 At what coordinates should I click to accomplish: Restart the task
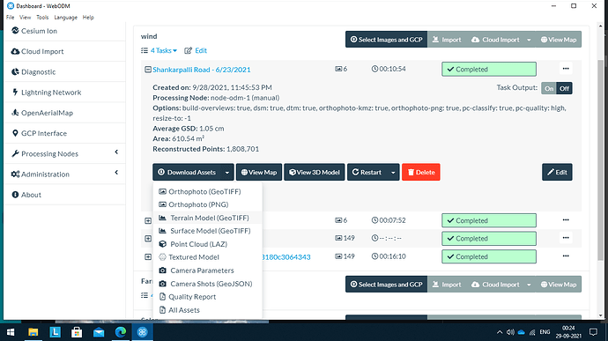pos(367,172)
